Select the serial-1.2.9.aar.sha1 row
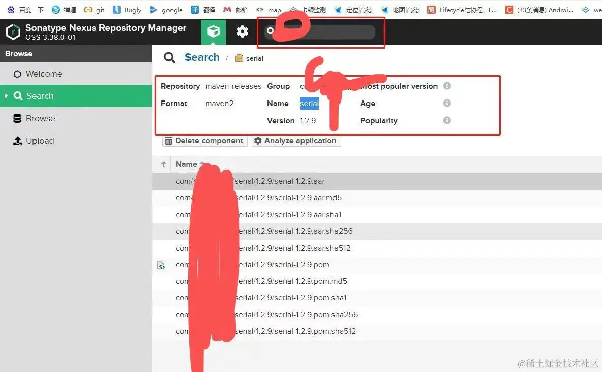 (x=377, y=215)
